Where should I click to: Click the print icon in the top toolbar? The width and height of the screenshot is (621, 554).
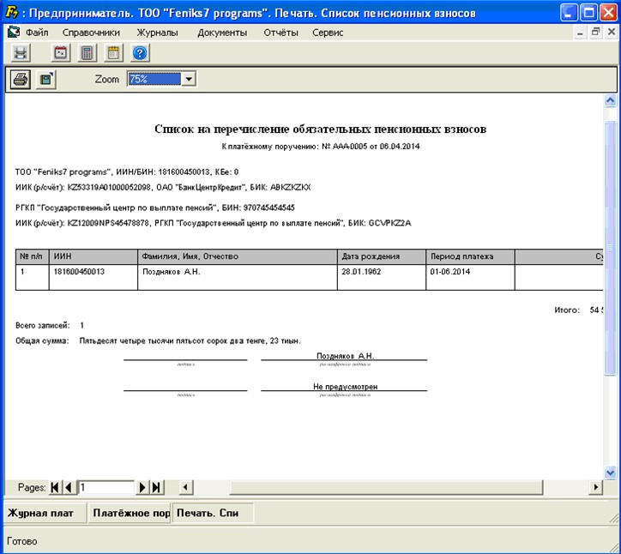(x=21, y=53)
